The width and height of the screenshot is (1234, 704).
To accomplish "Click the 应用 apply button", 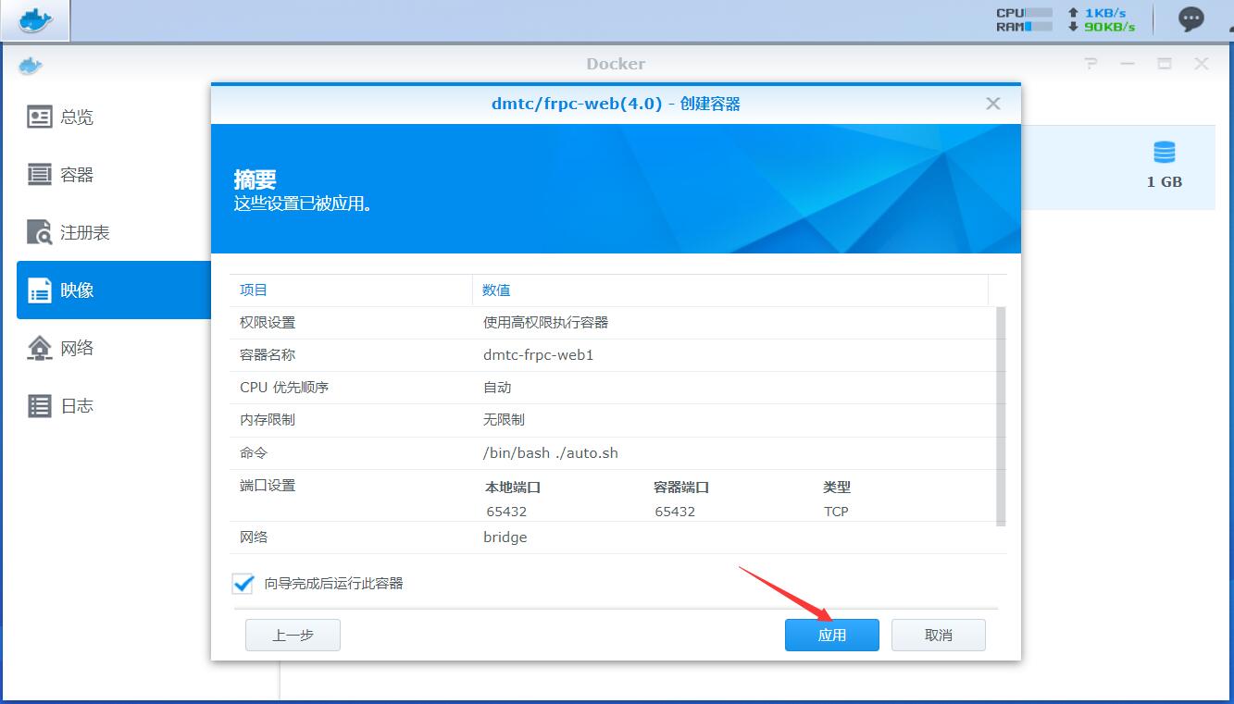I will click(832, 635).
